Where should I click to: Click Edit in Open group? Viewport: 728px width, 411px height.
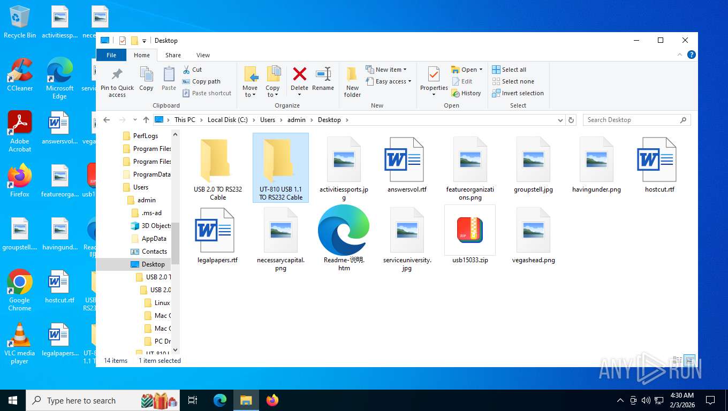(462, 81)
